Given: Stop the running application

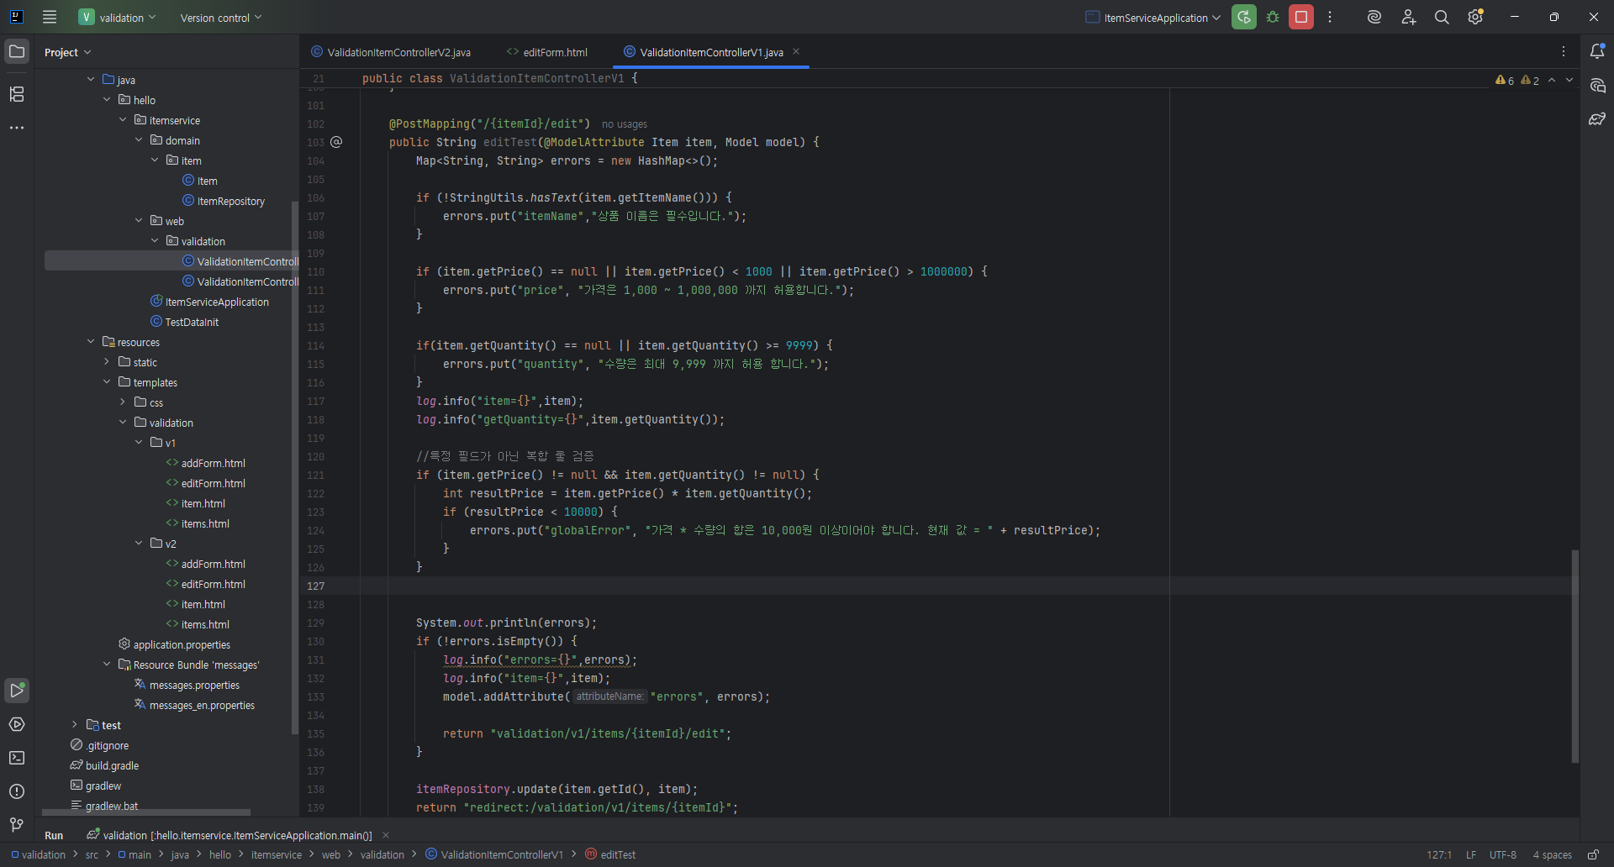Looking at the screenshot, I should [1301, 17].
